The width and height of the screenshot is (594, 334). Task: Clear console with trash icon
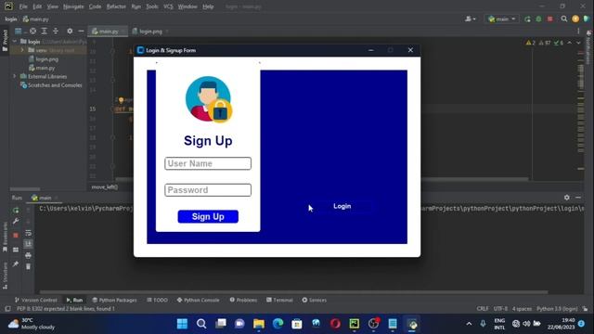click(x=28, y=266)
